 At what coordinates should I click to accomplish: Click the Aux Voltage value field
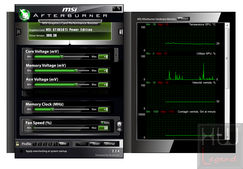(x=103, y=85)
